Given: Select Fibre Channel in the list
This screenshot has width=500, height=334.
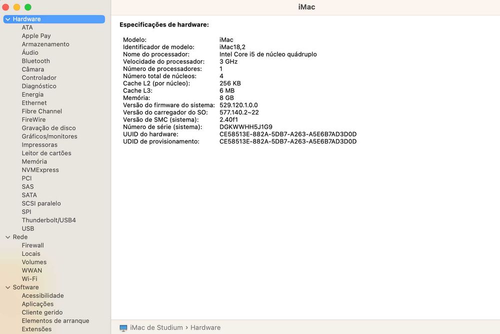Looking at the screenshot, I should pos(42,111).
